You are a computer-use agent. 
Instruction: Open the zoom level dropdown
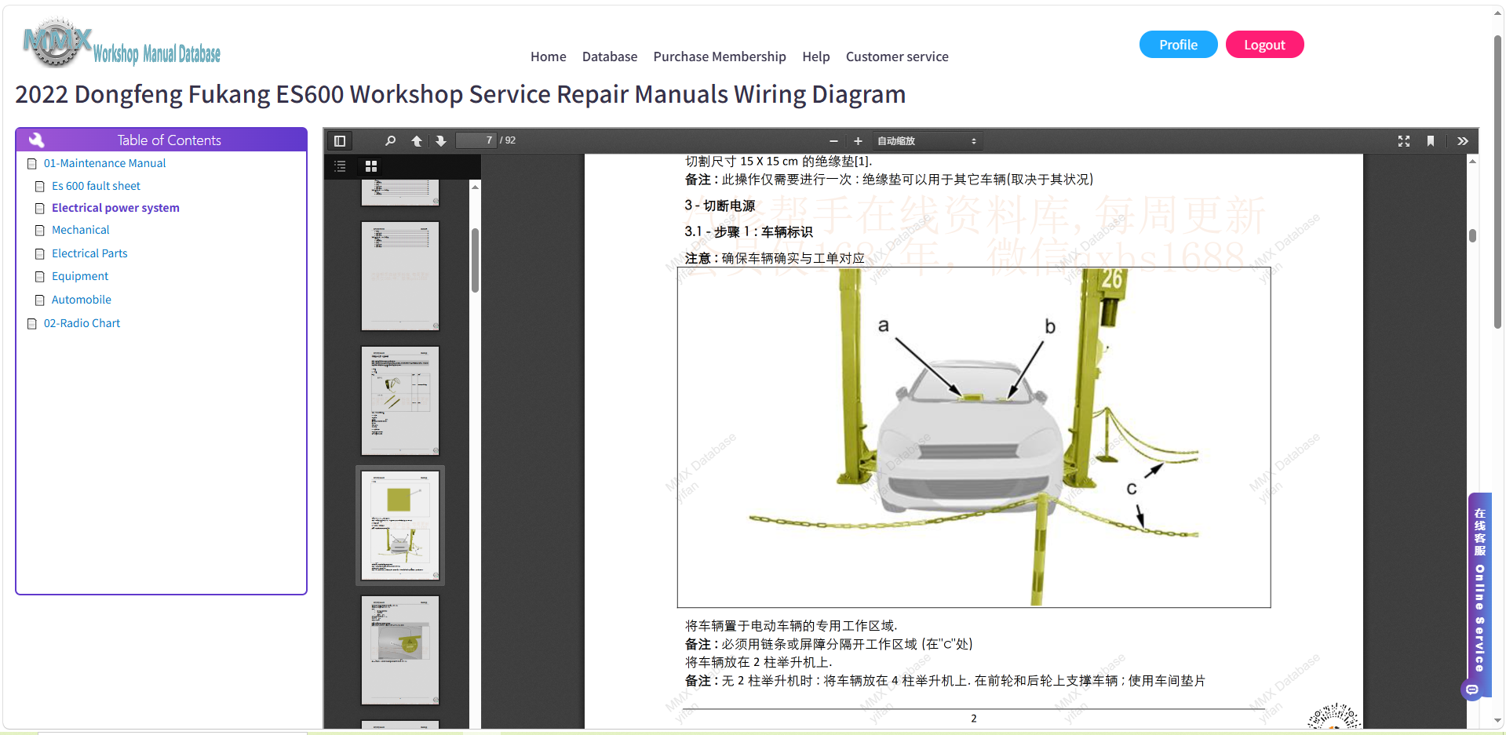[x=927, y=141]
